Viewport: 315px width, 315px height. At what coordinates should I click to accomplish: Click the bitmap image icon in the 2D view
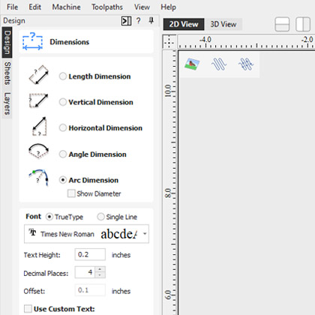(x=192, y=64)
